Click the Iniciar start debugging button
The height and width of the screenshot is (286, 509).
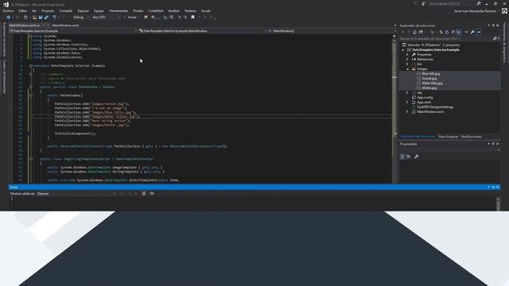tap(132, 17)
